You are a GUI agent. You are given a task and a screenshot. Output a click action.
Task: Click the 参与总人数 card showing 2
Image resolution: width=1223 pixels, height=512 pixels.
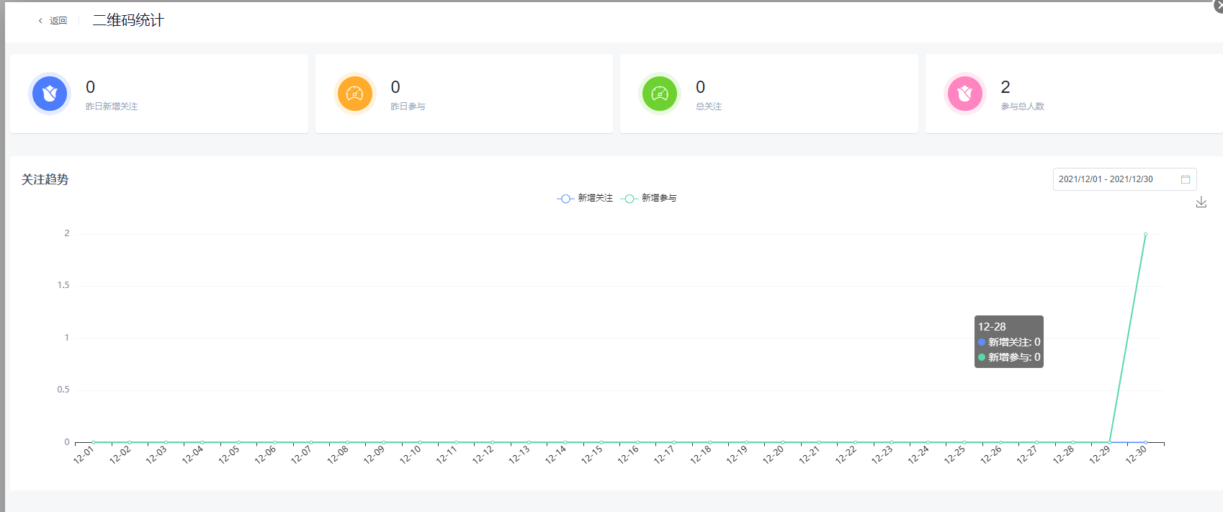1073,94
